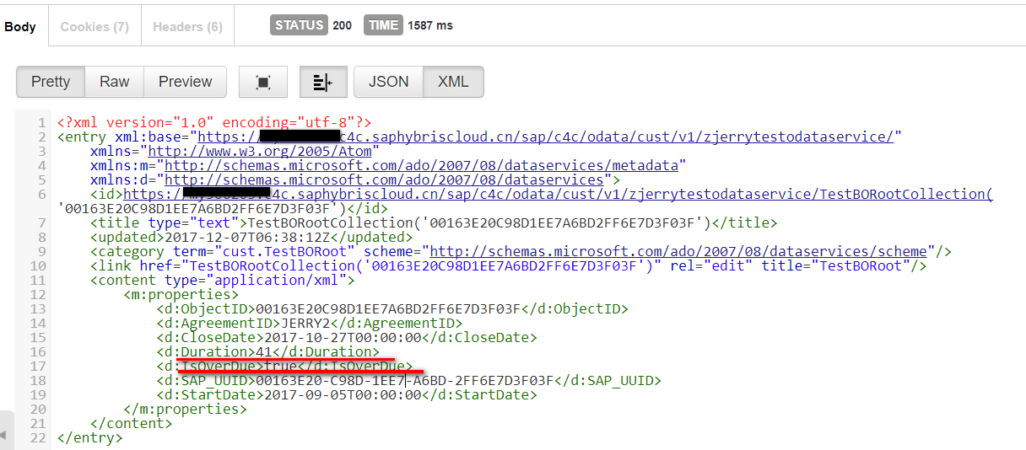Open the Headers (6) tab
1026x450 pixels.
187,27
